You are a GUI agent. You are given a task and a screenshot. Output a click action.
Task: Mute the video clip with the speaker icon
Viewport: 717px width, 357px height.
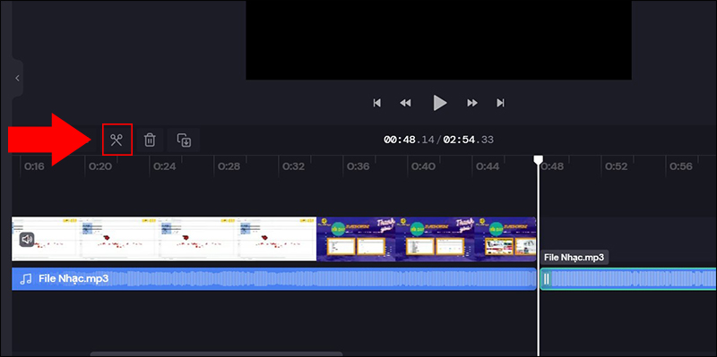coord(27,239)
